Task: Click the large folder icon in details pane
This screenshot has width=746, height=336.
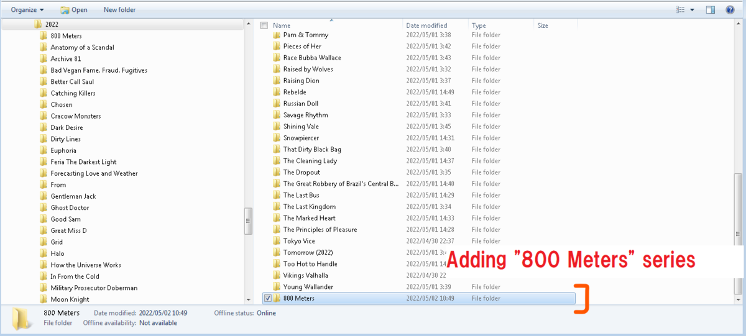Action: click(x=23, y=318)
